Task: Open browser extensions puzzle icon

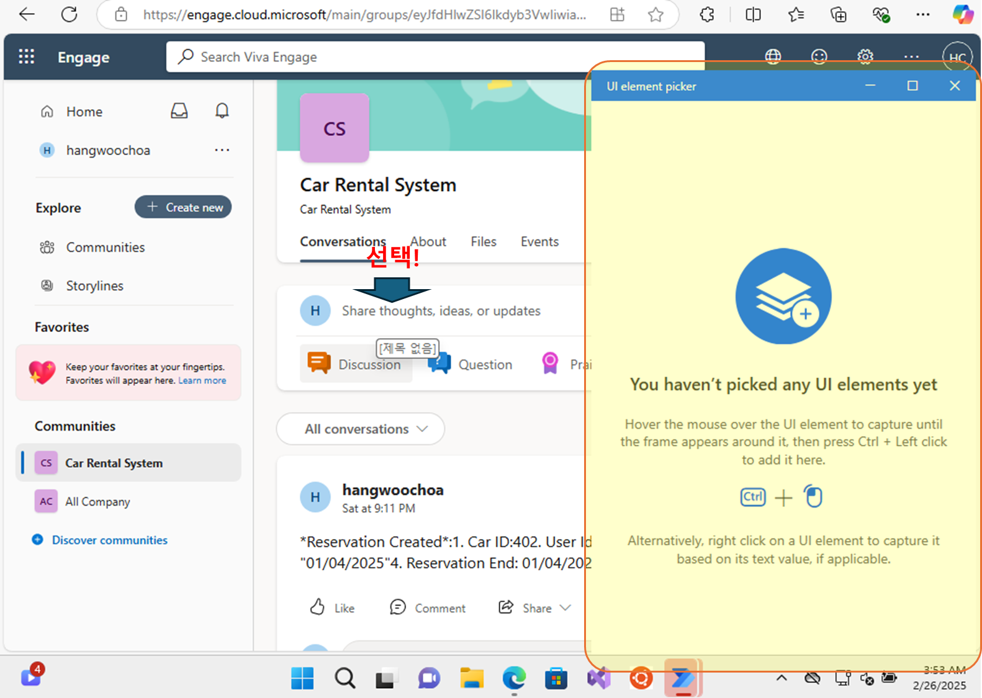Action: [707, 14]
